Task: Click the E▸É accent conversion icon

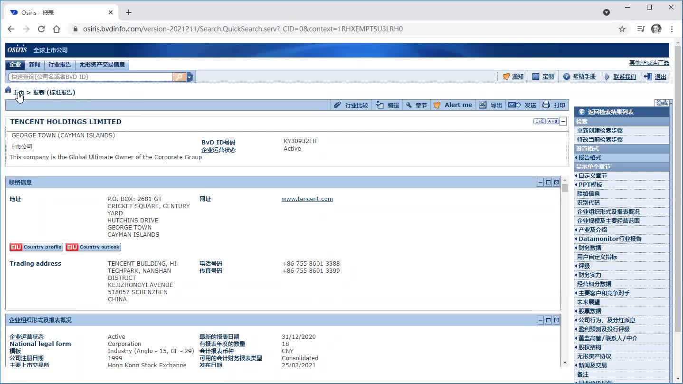Action: coord(540,121)
